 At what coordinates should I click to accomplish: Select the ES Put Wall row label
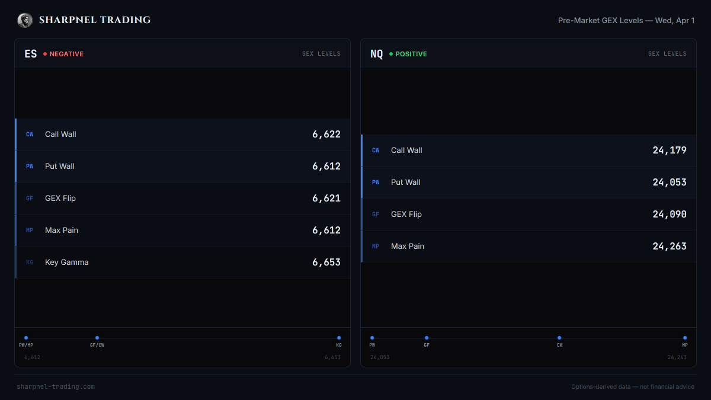(60, 167)
